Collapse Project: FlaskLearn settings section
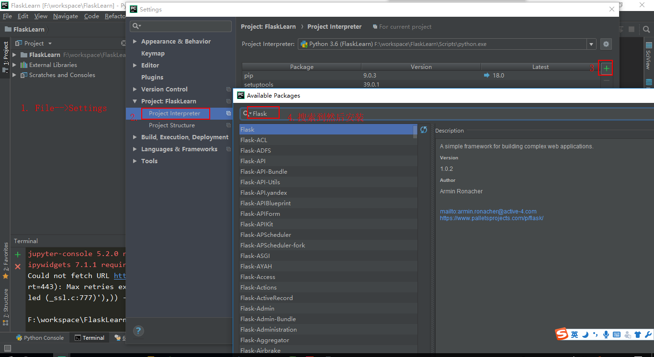Viewport: 654px width, 357px height. 135,101
